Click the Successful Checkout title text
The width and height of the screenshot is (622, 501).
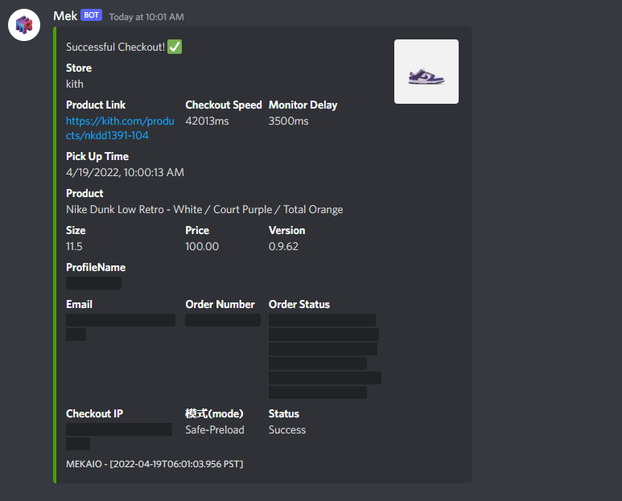[115, 47]
